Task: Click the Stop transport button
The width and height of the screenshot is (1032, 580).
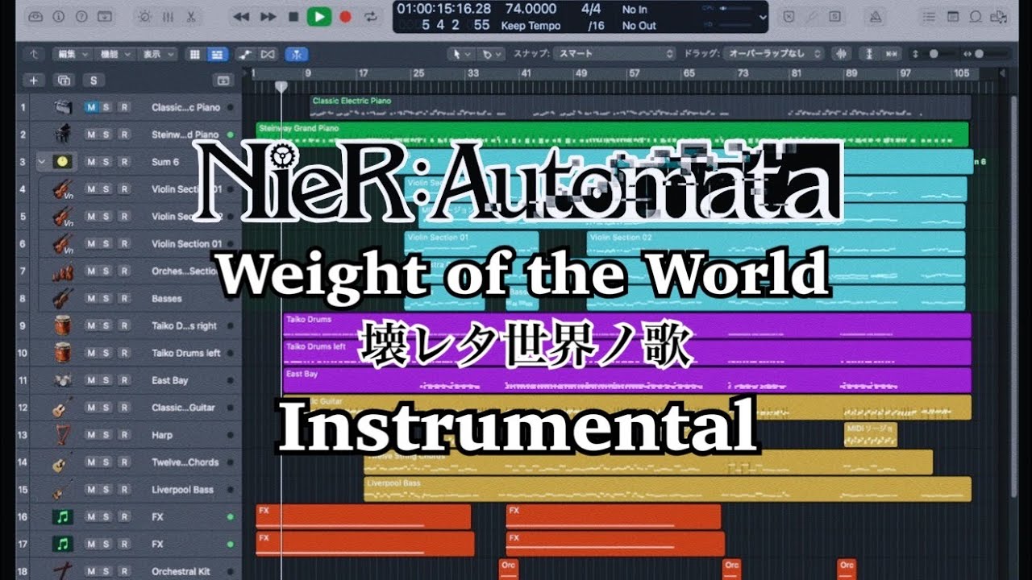Action: [293, 16]
